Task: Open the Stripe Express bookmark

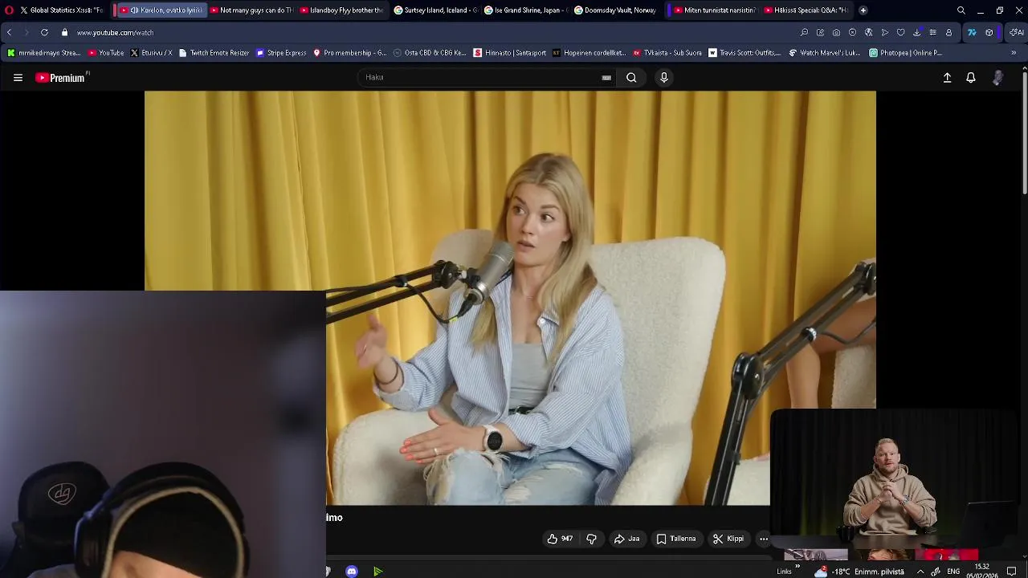Action: (x=281, y=53)
